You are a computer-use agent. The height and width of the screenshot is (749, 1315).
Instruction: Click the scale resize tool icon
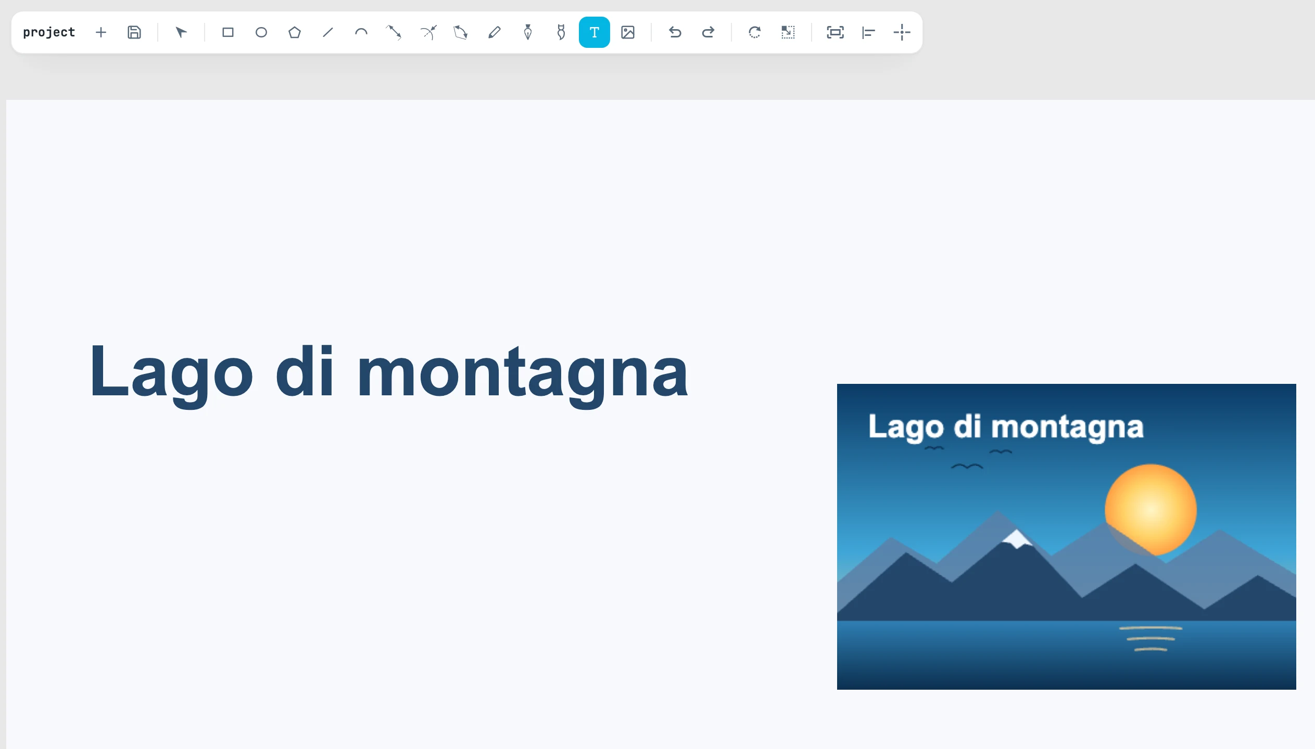pos(788,32)
